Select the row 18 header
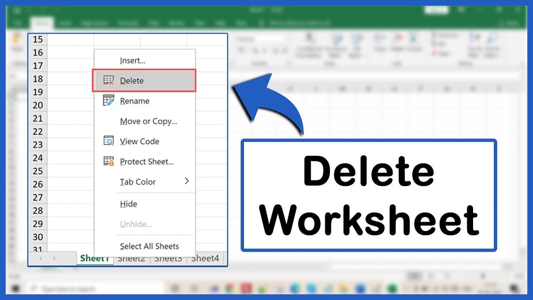The image size is (533, 300). coord(38,79)
